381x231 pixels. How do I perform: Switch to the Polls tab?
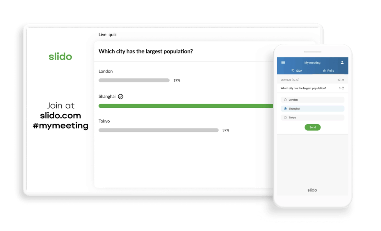(x=329, y=71)
